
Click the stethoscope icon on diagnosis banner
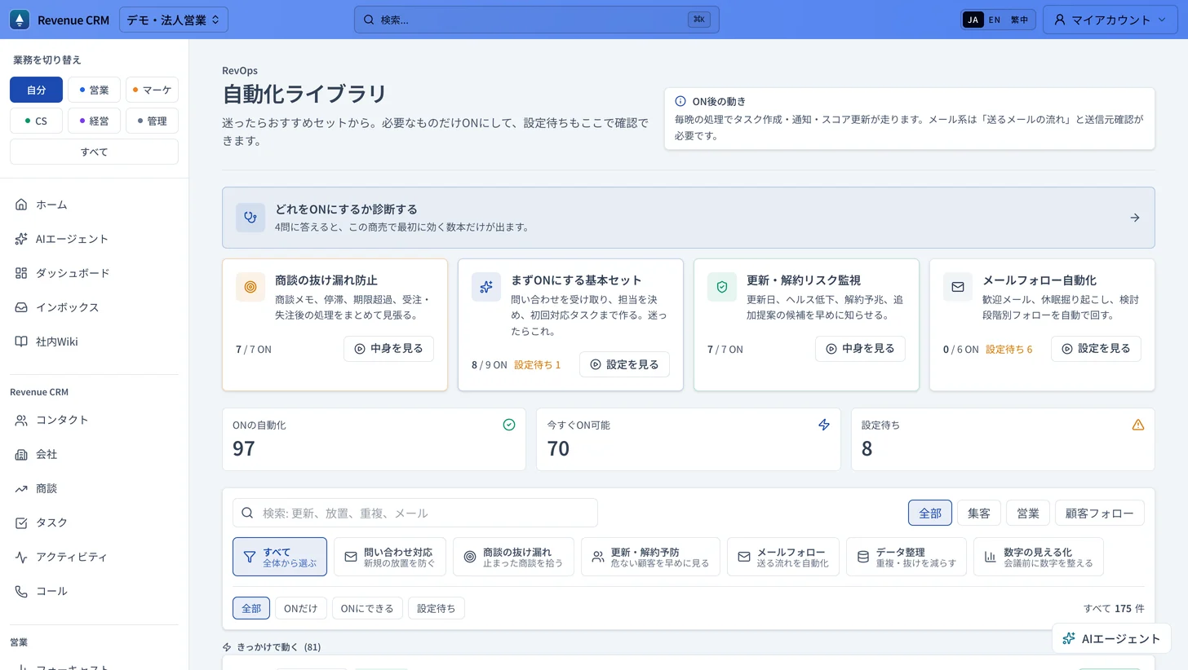pyautogui.click(x=250, y=218)
